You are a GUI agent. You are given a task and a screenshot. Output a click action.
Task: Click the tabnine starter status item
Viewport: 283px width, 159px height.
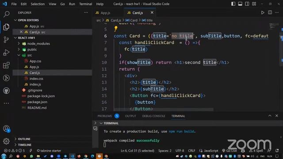click(x=49, y=151)
